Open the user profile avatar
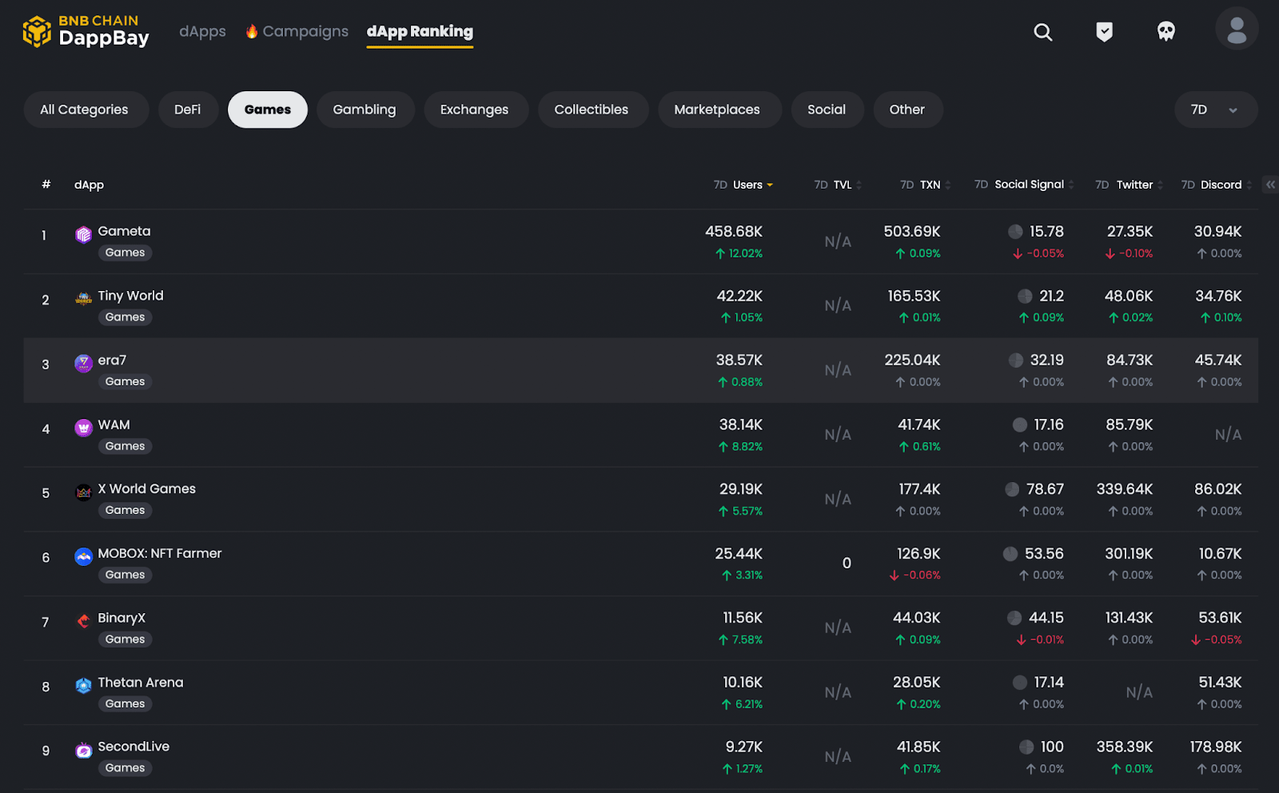This screenshot has height=793, width=1279. (x=1237, y=30)
